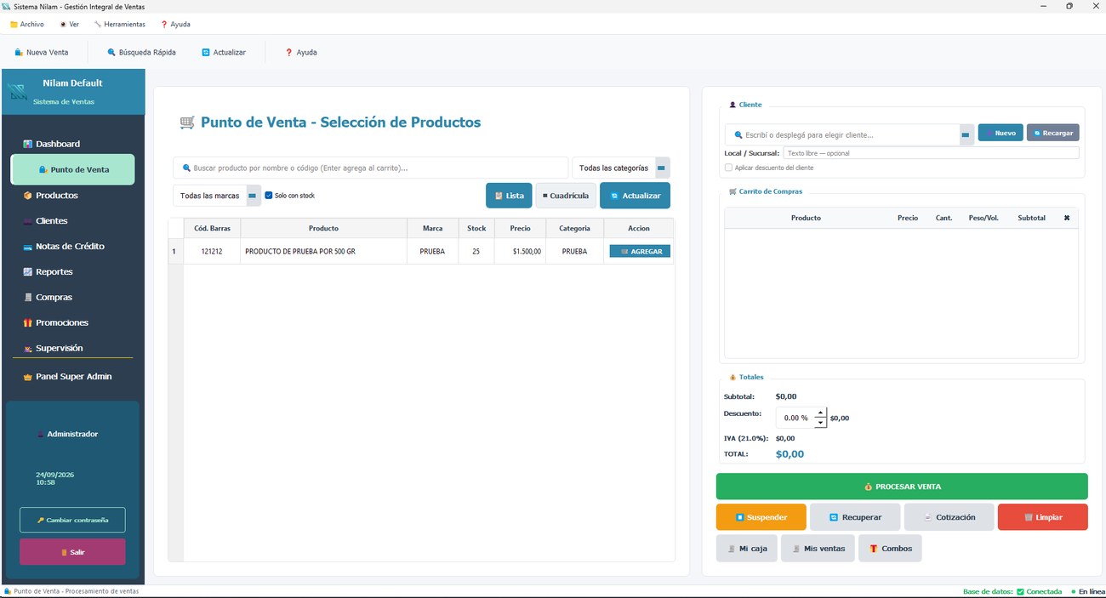The image size is (1106, 598).
Task: Click the Carrito de Compras cart icon
Action: tap(733, 191)
